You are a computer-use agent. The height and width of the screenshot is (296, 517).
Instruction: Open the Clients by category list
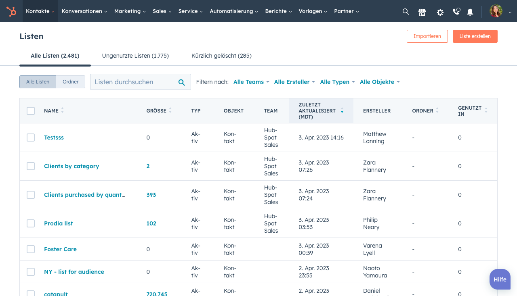pyautogui.click(x=71, y=166)
